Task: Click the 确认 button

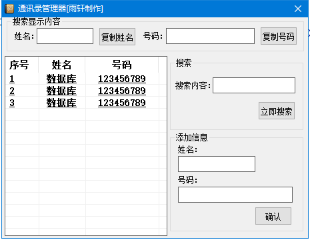Action: click(x=273, y=216)
